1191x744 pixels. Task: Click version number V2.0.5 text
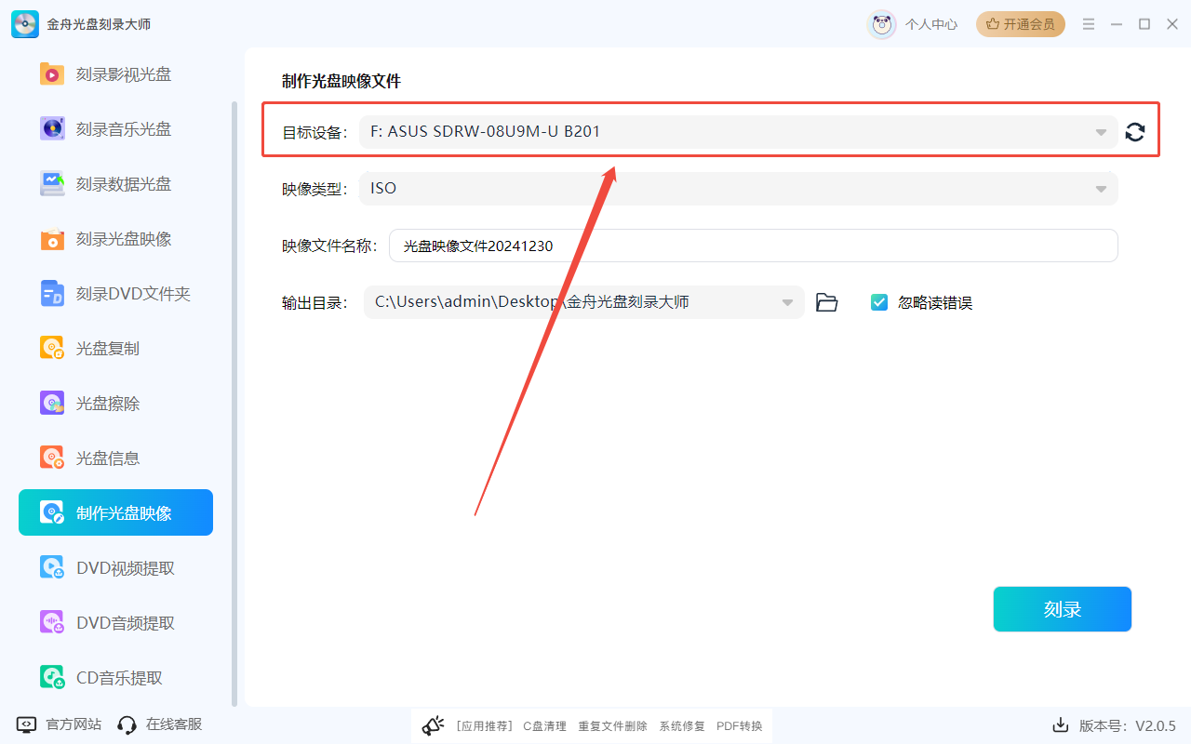point(1156,725)
